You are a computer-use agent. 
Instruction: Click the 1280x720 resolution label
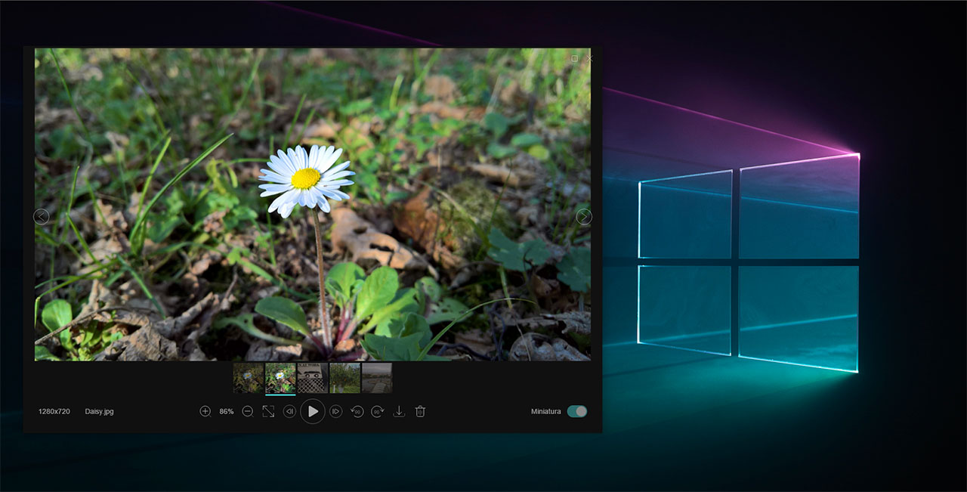[x=54, y=411]
